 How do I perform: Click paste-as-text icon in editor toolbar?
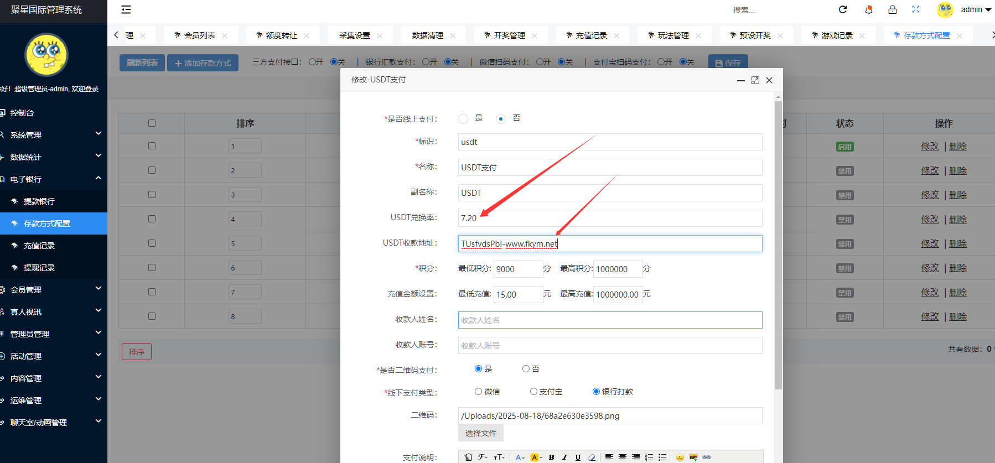pyautogui.click(x=469, y=457)
